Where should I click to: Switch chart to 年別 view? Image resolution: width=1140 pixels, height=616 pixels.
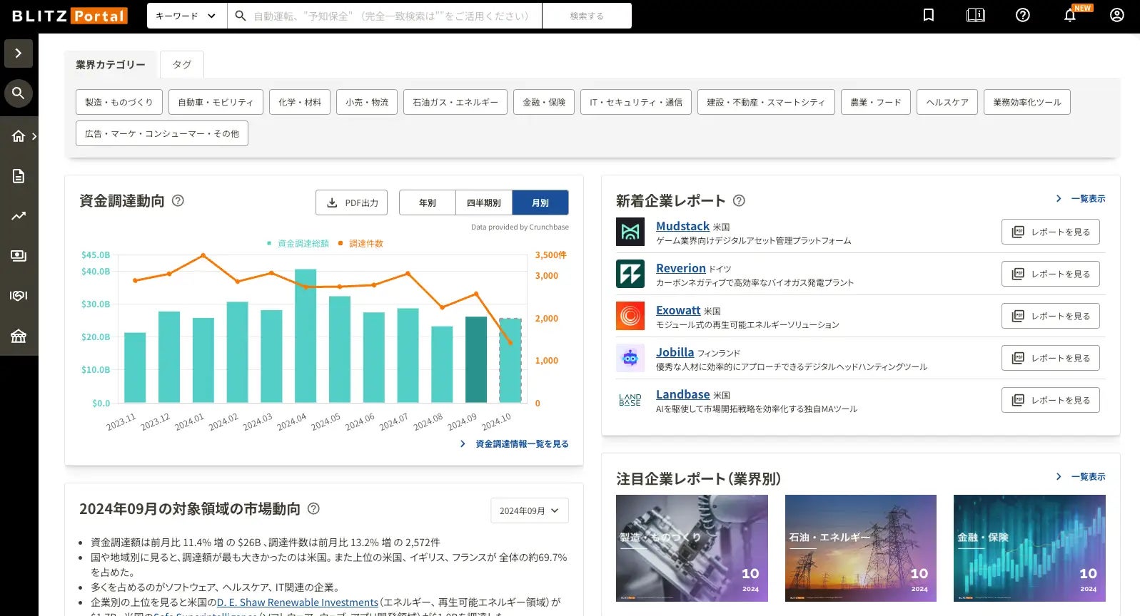click(428, 202)
